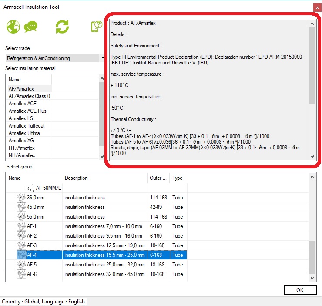This screenshot has height=306, width=322.
Task: Select the AF-50MM/E group row
Action: [97, 188]
